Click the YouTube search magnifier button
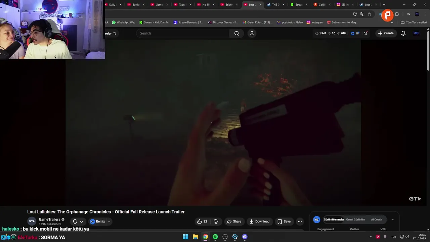Image resolution: width=430 pixels, height=242 pixels. pyautogui.click(x=237, y=33)
